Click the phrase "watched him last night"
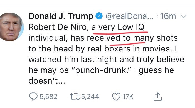The image size is (195, 108). (73, 59)
